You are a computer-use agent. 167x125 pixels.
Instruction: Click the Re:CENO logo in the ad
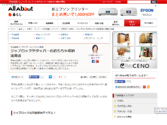pyautogui.click(x=135, y=66)
